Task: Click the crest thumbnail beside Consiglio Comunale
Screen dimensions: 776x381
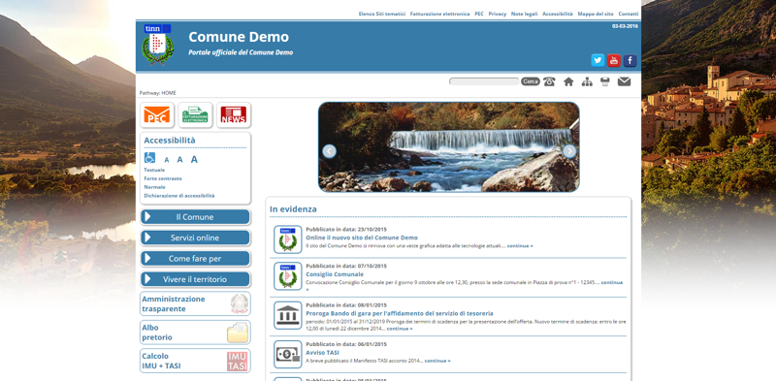Action: pyautogui.click(x=287, y=276)
